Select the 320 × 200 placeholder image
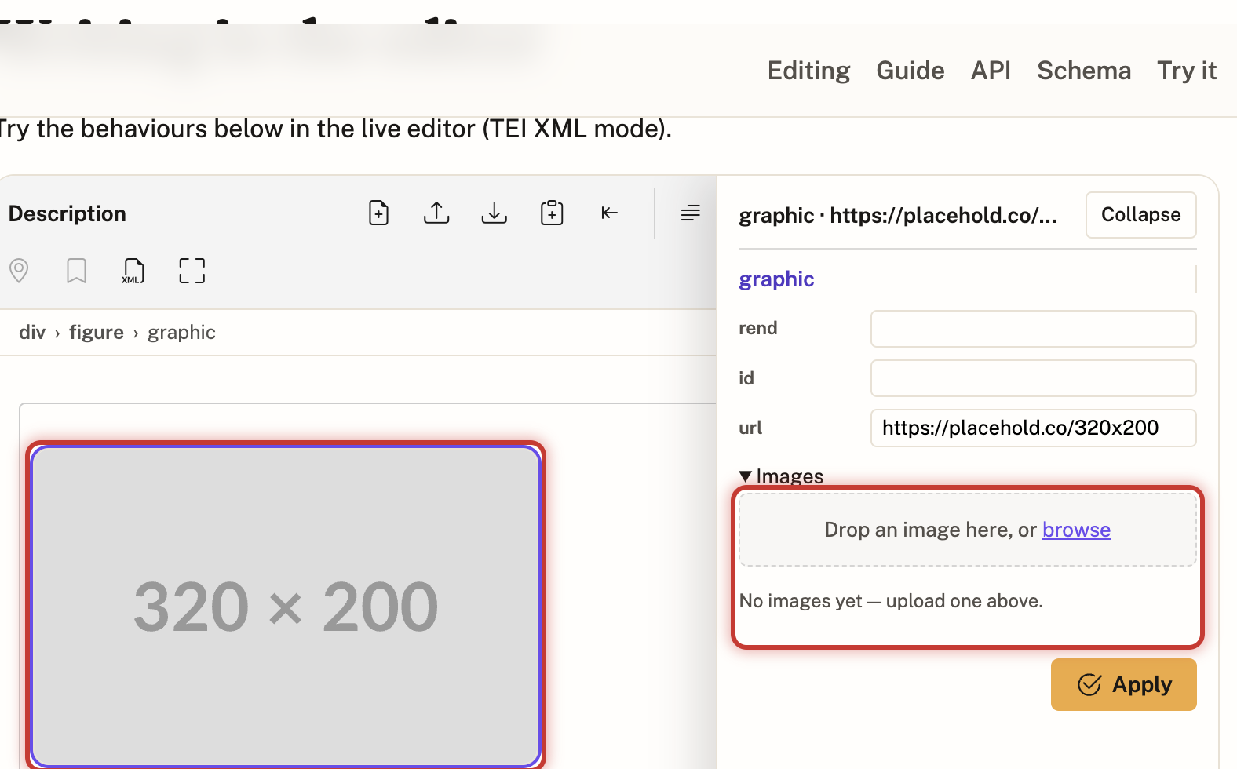Viewport: 1237px width, 769px height. (x=286, y=606)
